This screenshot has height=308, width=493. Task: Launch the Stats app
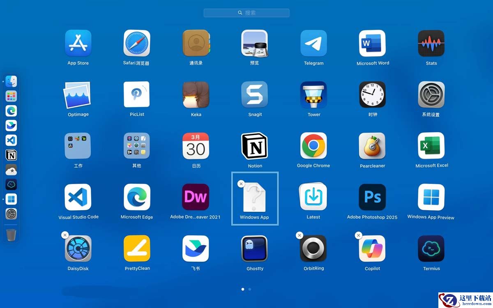[431, 43]
